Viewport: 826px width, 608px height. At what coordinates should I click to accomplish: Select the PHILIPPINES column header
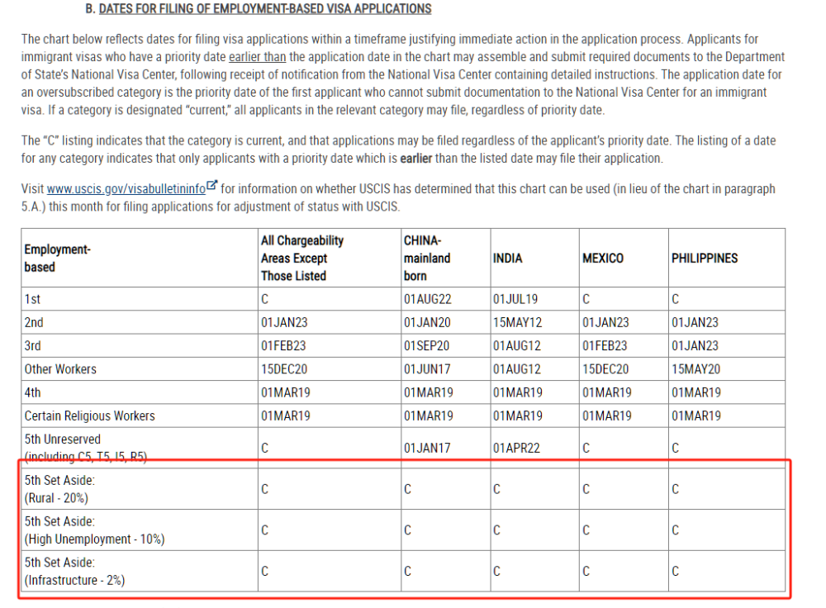tap(704, 258)
